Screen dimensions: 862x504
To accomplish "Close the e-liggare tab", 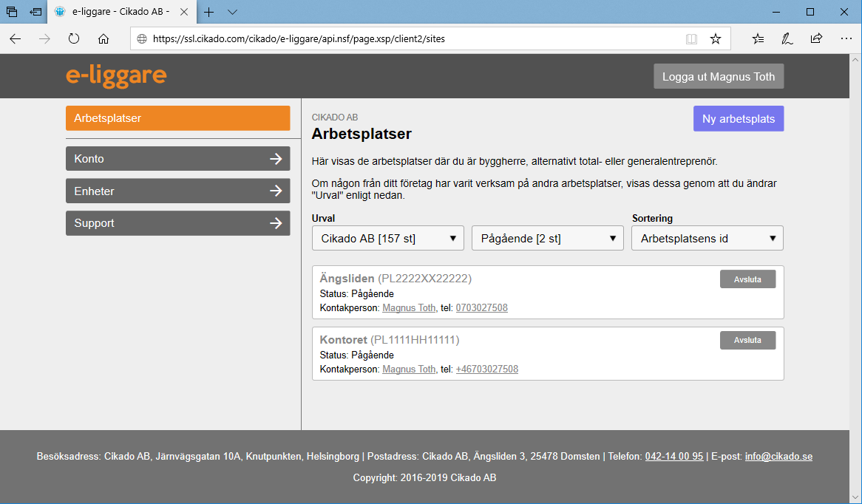I will (x=184, y=12).
